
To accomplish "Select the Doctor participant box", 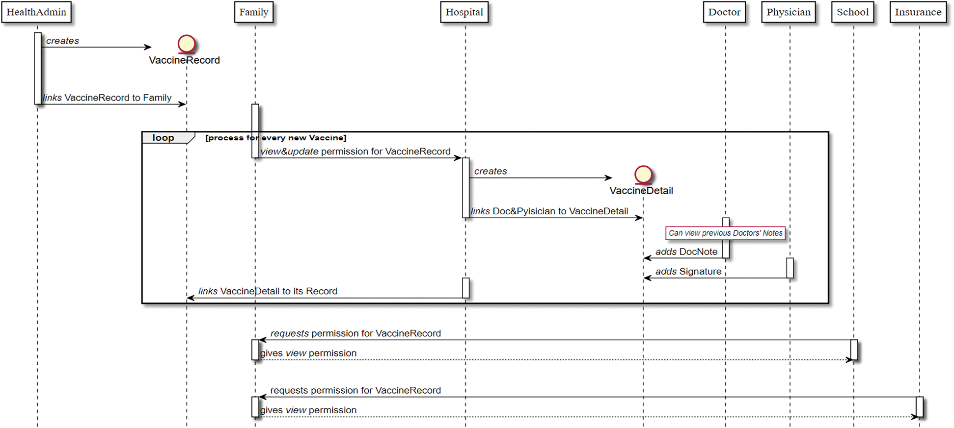I will pos(724,12).
